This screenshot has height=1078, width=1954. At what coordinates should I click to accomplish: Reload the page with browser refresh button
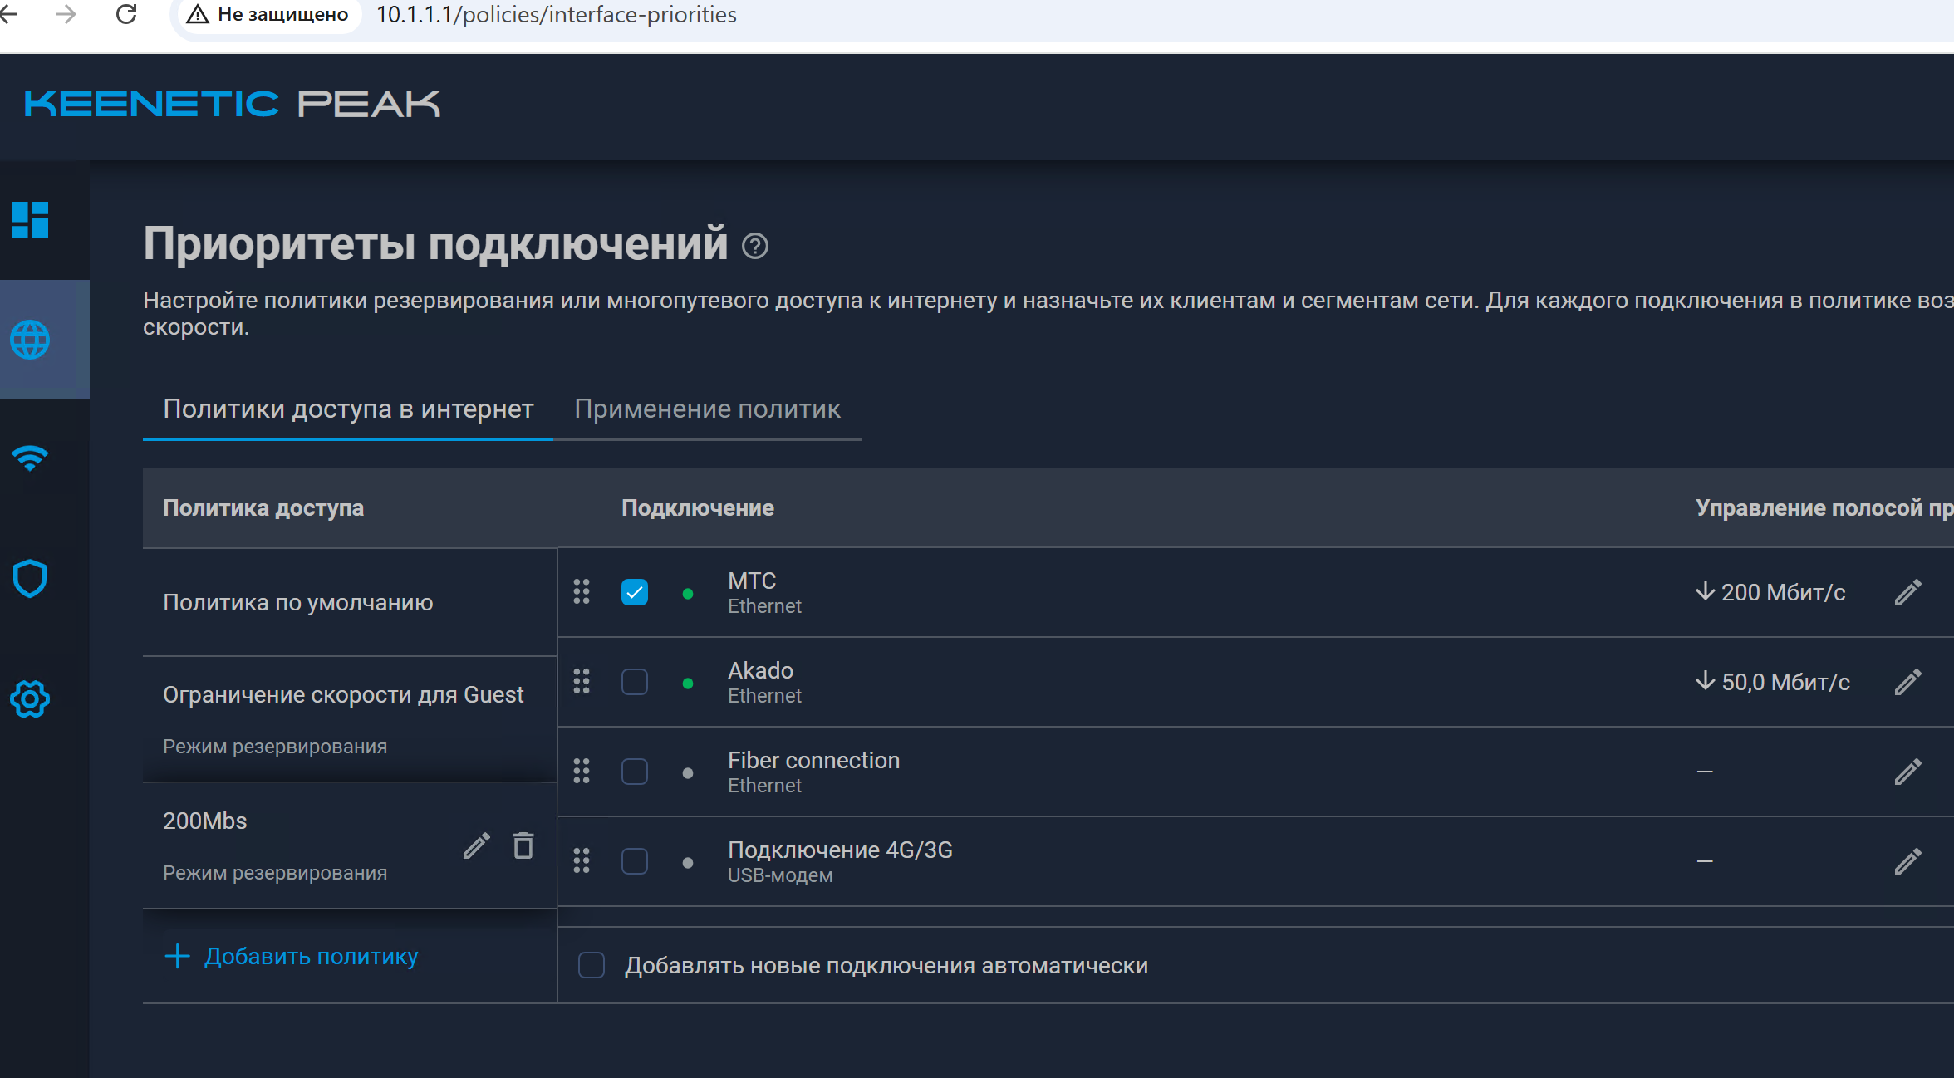(126, 14)
